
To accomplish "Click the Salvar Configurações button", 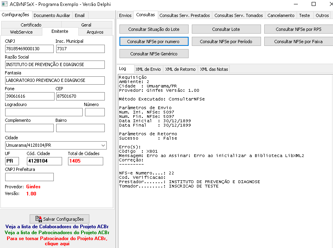I will pyautogui.click(x=59, y=219).
